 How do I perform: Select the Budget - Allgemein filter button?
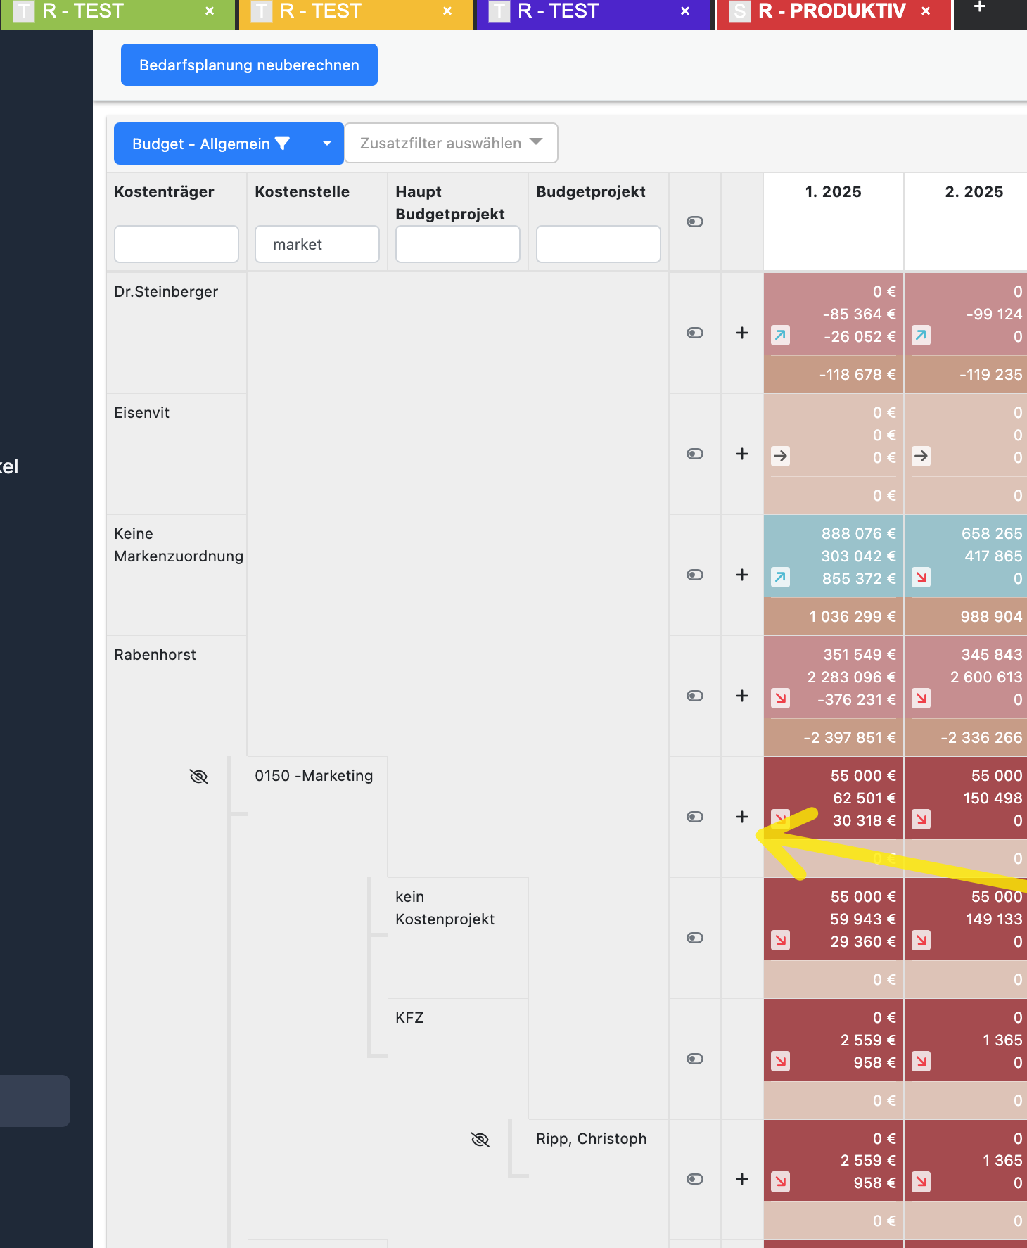click(211, 144)
